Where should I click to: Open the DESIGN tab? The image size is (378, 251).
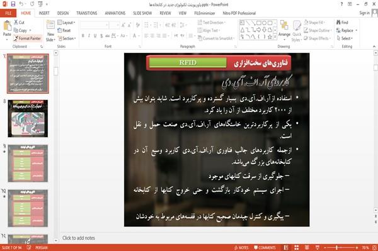[x=63, y=13]
